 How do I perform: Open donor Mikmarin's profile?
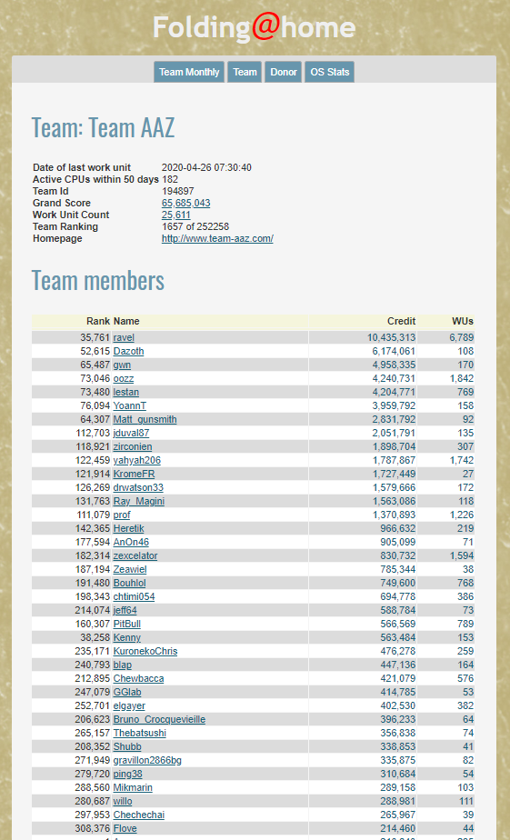(x=133, y=787)
